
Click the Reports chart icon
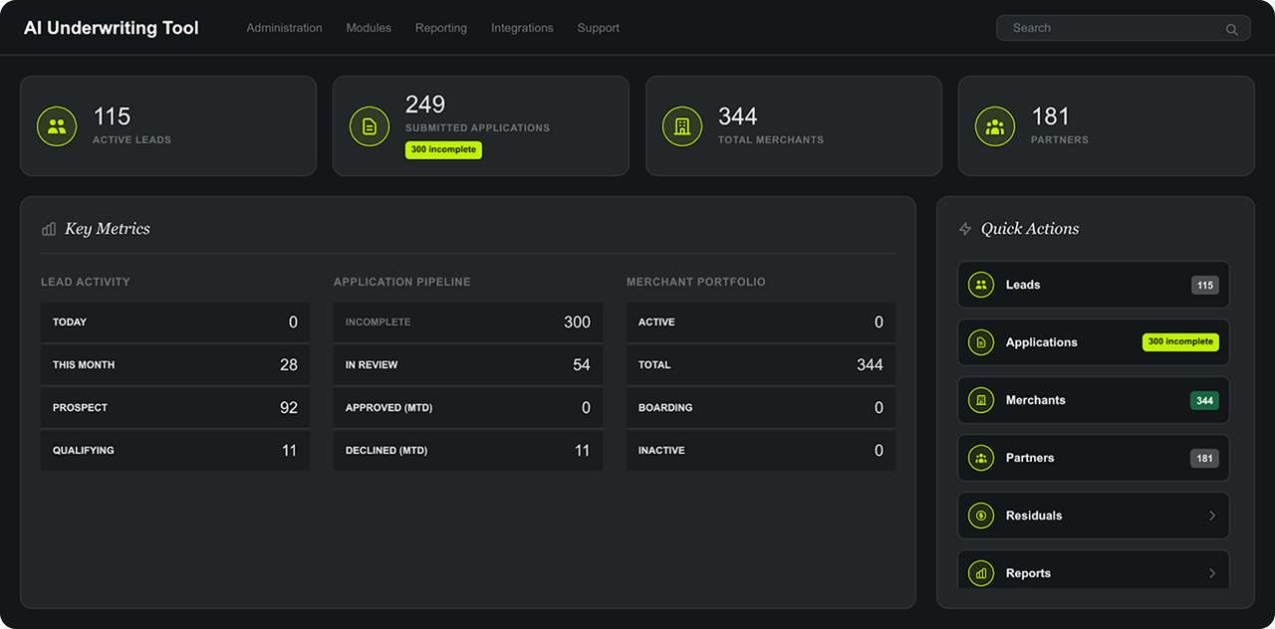(x=981, y=573)
